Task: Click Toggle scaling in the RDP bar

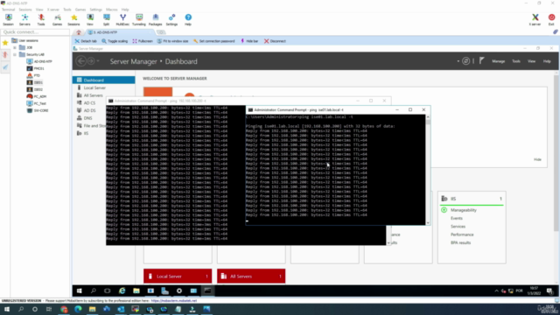Action: tap(115, 41)
